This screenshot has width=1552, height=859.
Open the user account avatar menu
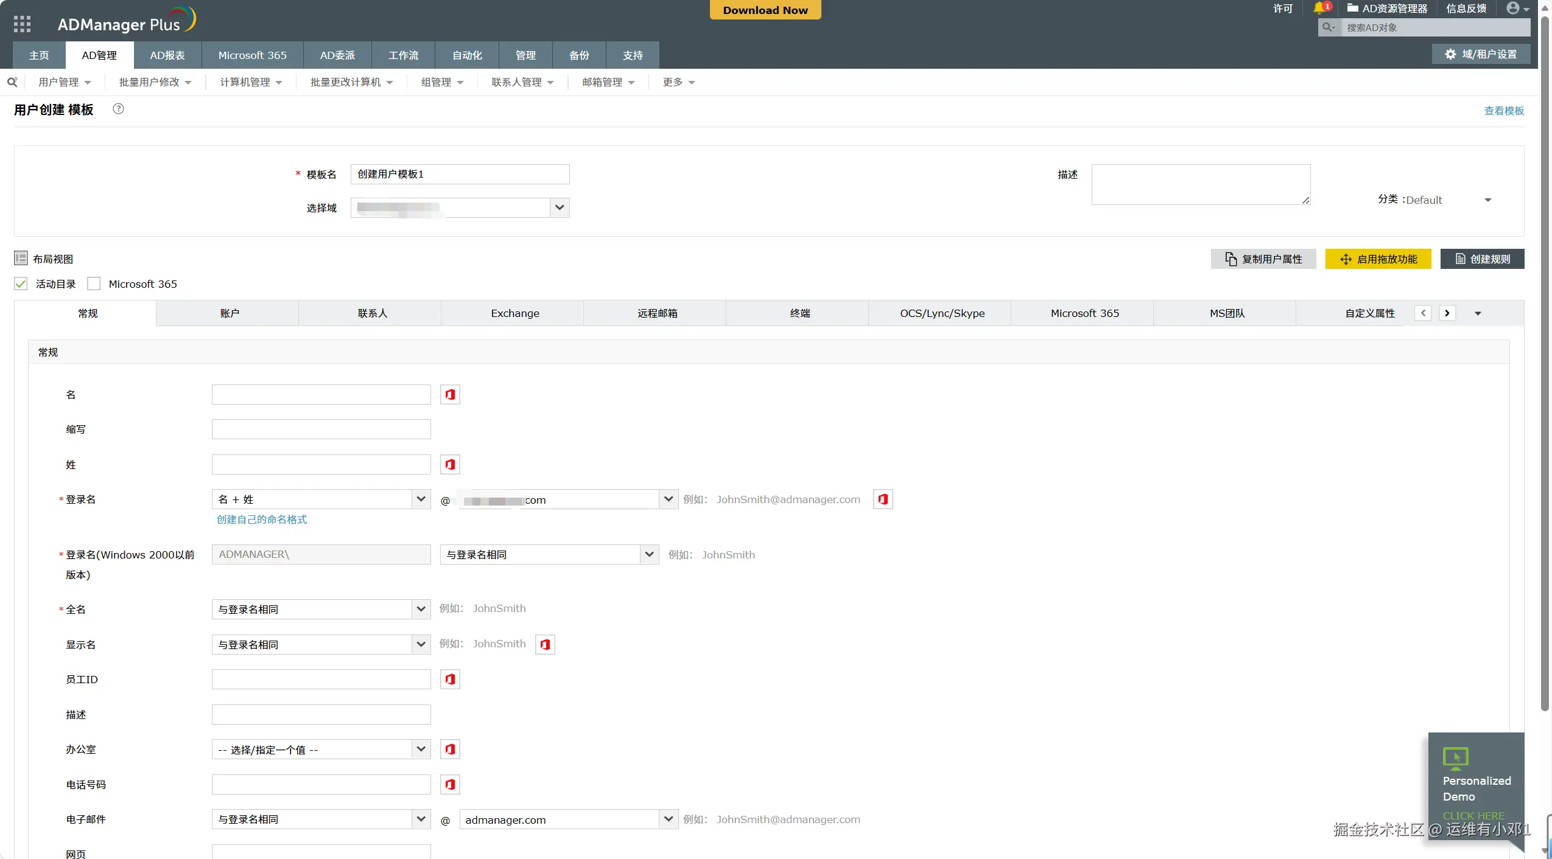[x=1516, y=8]
